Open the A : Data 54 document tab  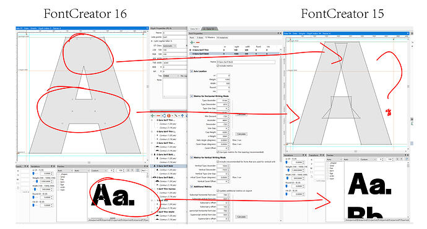(210, 28)
